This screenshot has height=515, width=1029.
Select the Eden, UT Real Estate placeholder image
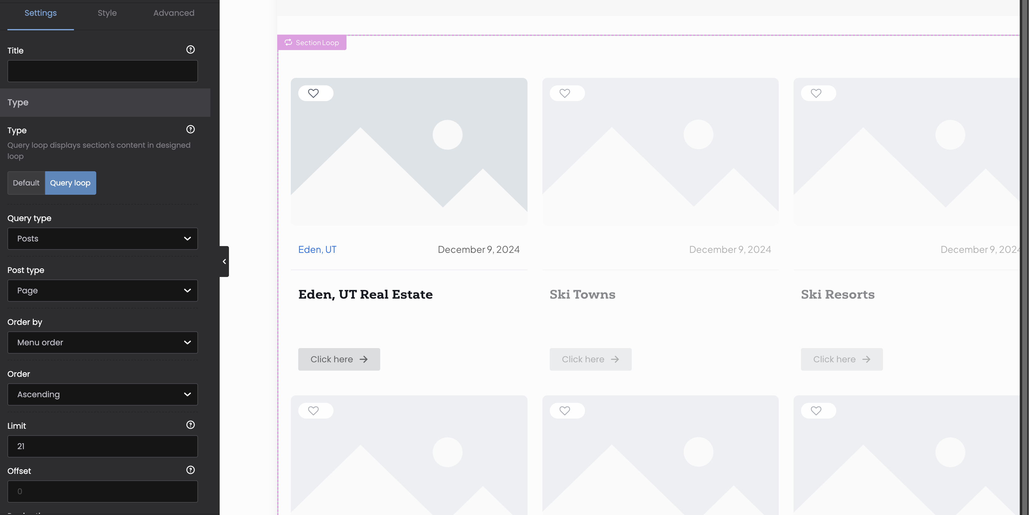coord(409,152)
